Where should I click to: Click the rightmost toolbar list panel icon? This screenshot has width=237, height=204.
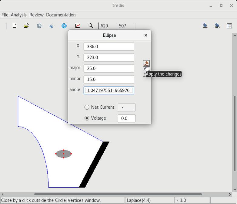click(229, 26)
